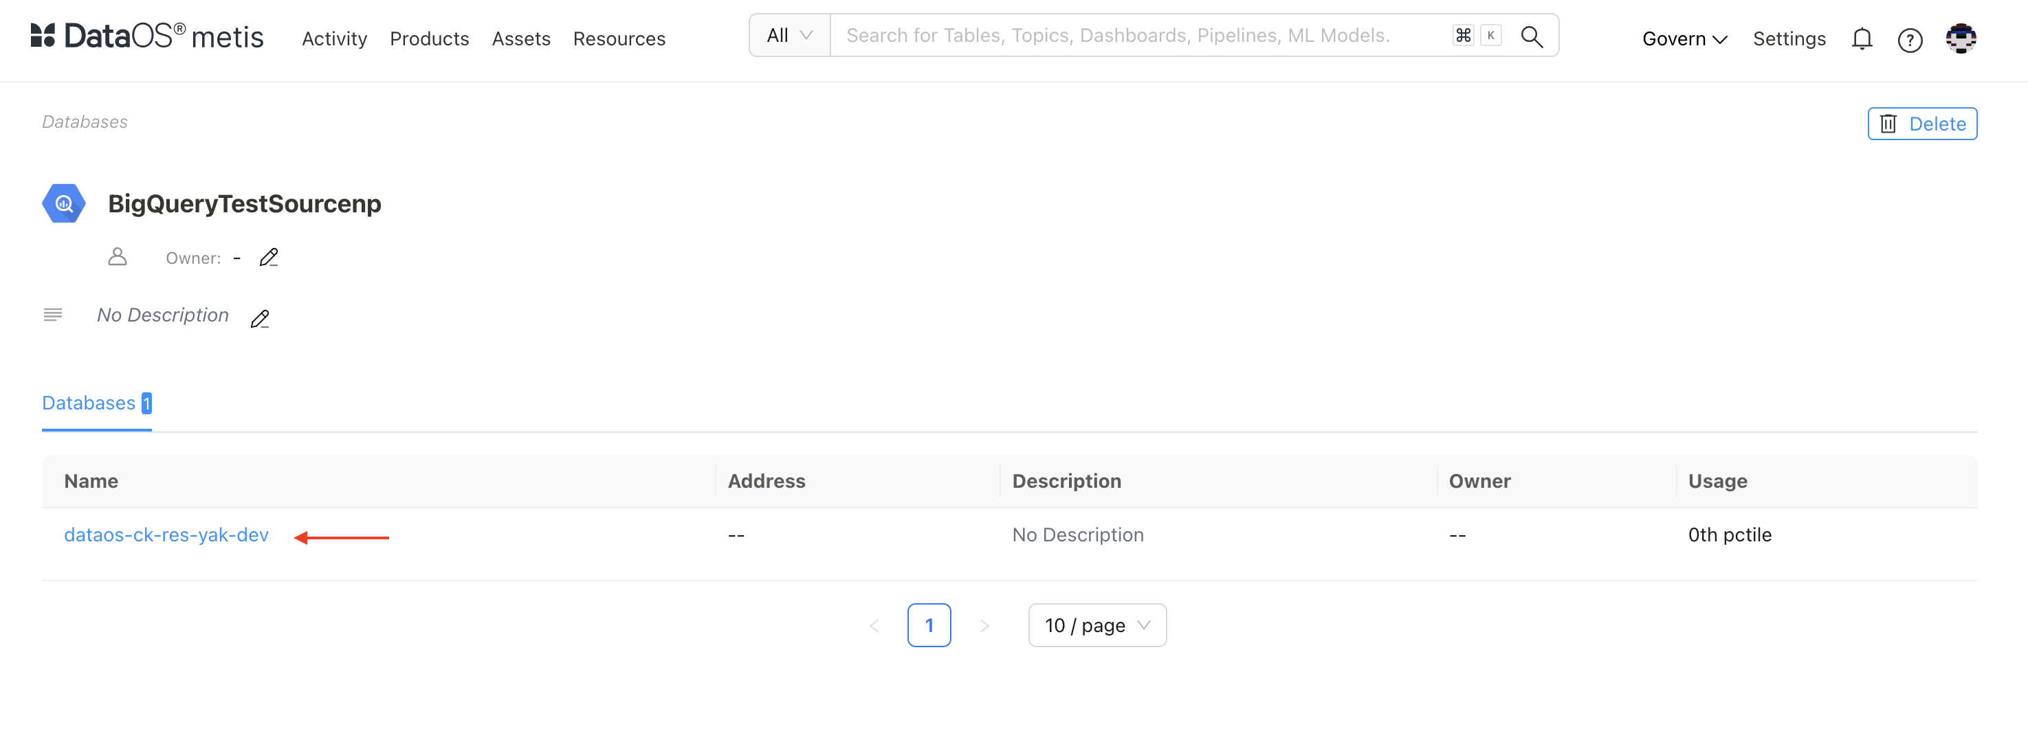
Task: Click the DataOS metis logo
Action: (147, 36)
